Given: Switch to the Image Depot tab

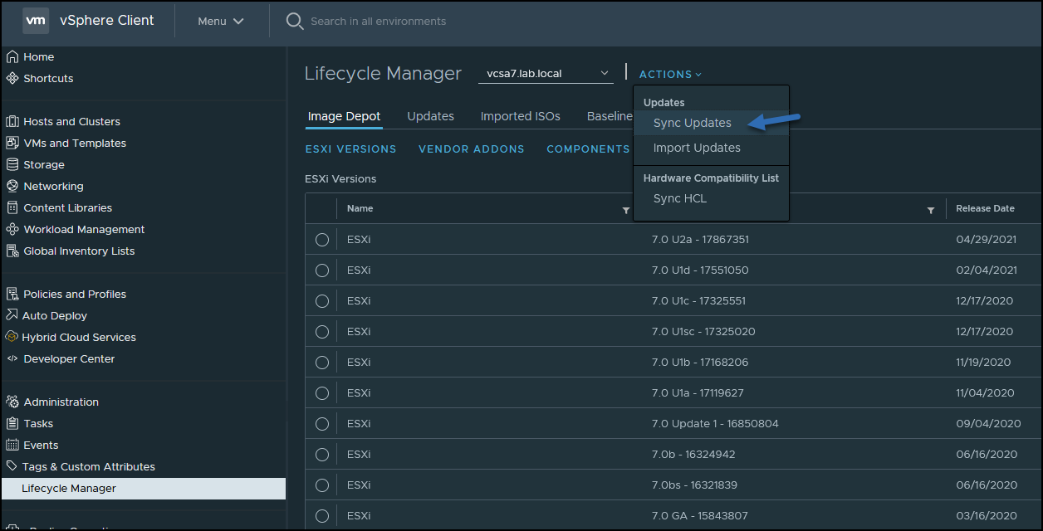Looking at the screenshot, I should 344,116.
